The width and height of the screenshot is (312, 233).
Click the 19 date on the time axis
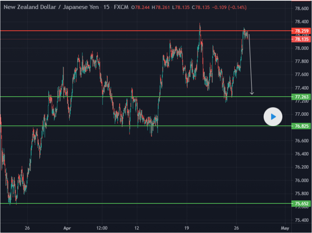[186, 228]
